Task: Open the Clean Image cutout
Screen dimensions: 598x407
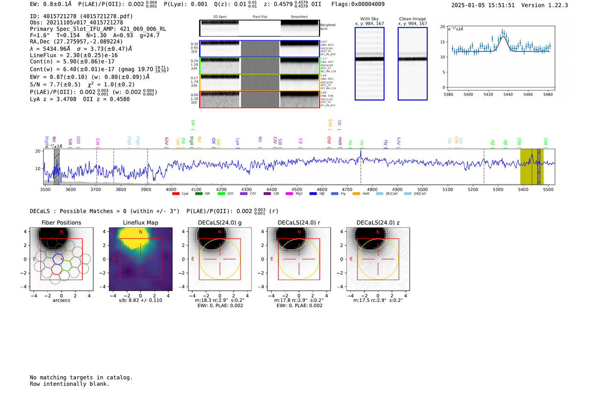Action: coord(413,64)
